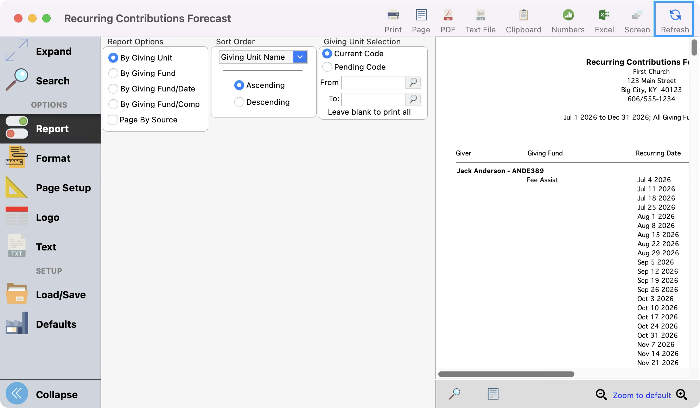The image size is (700, 408).
Task: Click the Refresh toolbar icon
Action: (x=675, y=15)
